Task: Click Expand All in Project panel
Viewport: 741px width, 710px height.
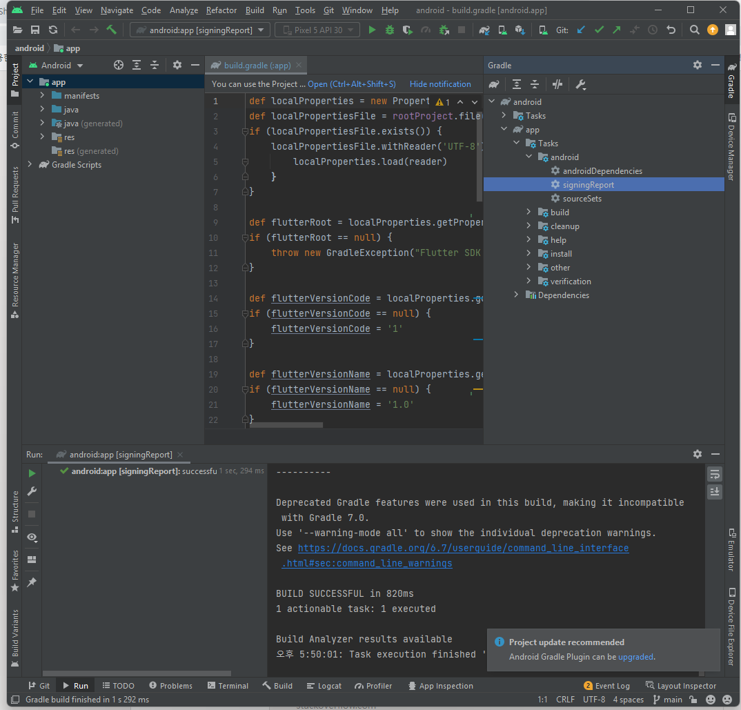Action: (x=137, y=66)
